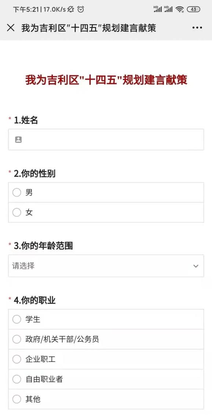Expand age range using the chevron arrow

(196, 266)
